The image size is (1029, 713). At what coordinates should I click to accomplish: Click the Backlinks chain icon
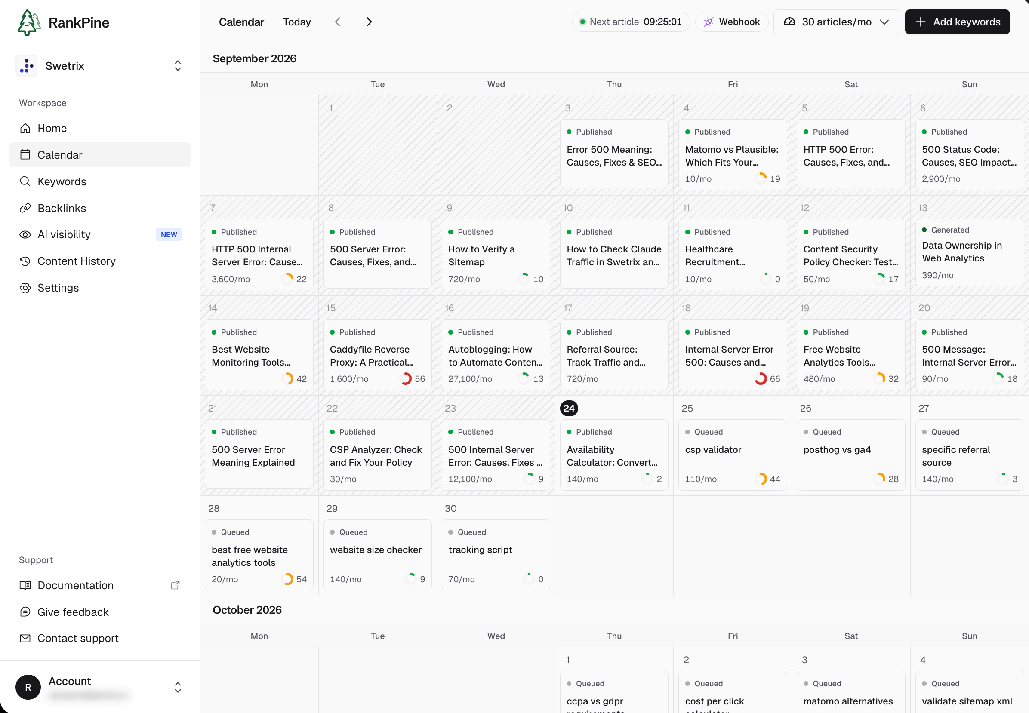pos(25,208)
